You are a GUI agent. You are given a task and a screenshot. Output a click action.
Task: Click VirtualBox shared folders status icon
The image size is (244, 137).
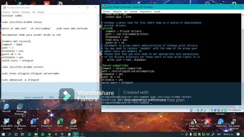209,110
